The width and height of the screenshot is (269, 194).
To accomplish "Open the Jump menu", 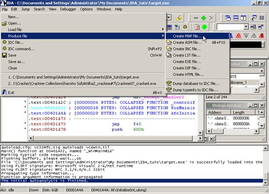I will 26,9.
